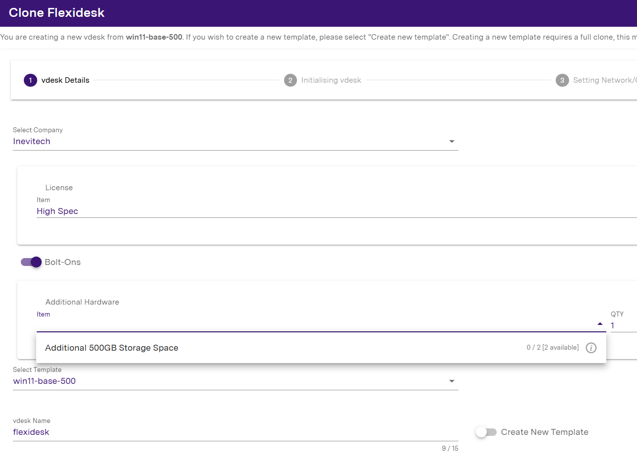The width and height of the screenshot is (637, 474).
Task: Click step 3 circle for Setting Network
Action: [x=562, y=80]
